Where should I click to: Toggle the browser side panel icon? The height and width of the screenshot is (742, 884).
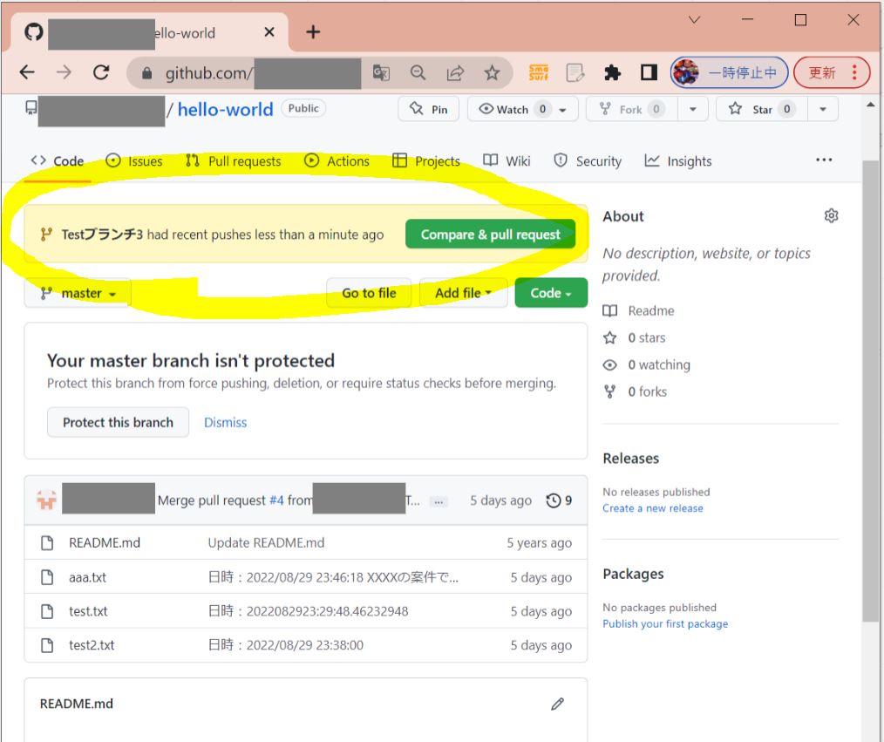tap(649, 73)
